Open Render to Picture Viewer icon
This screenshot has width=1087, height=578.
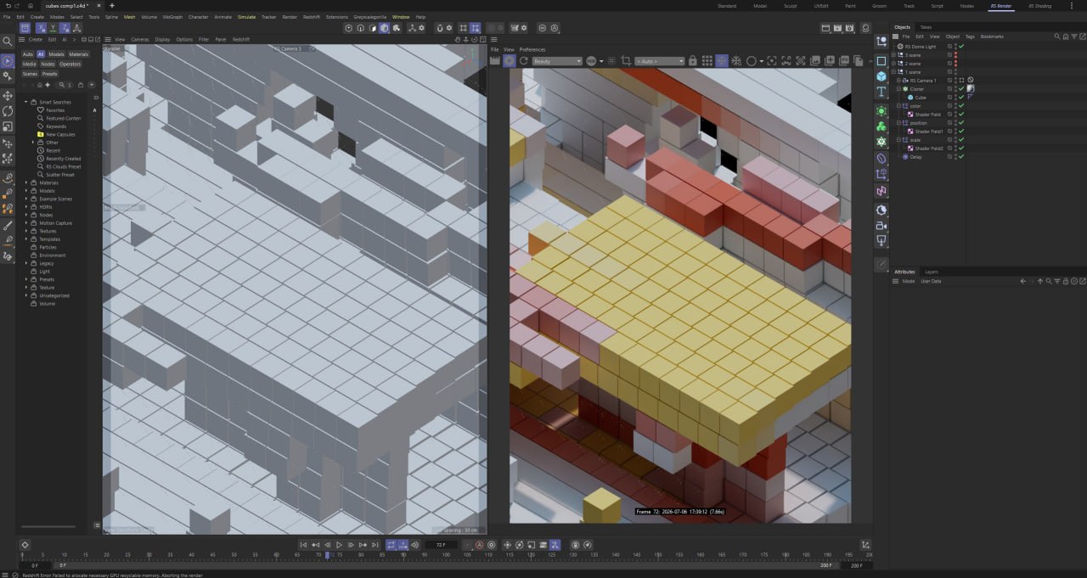[x=838, y=28]
